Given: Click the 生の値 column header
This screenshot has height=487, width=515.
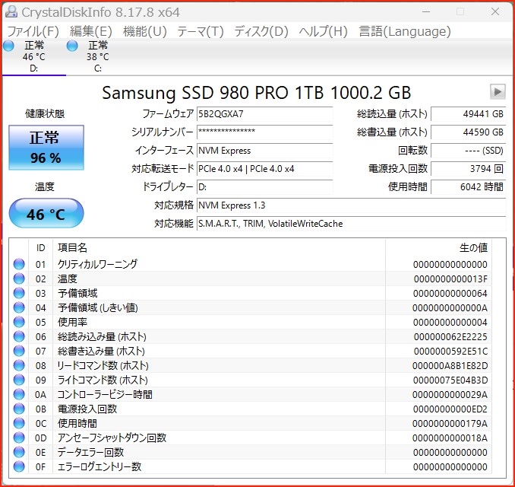Looking at the screenshot, I should coord(473,247).
